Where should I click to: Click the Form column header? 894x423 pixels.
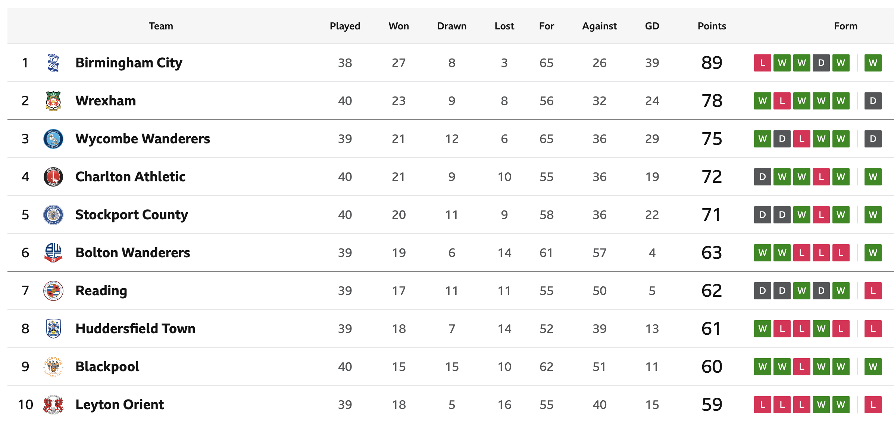point(846,26)
